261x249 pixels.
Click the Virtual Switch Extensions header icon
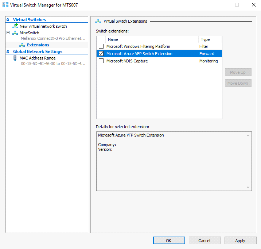(98, 21)
